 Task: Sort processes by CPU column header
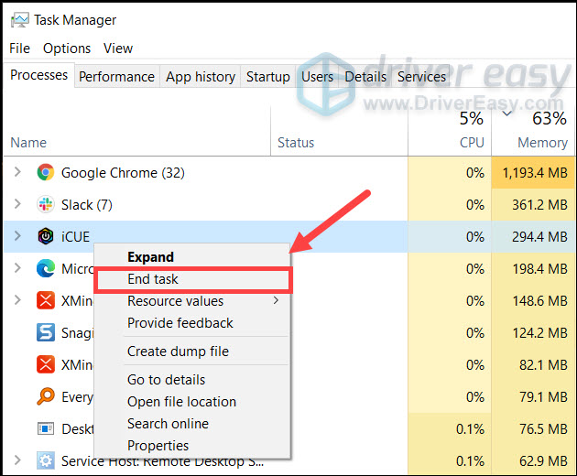(471, 142)
